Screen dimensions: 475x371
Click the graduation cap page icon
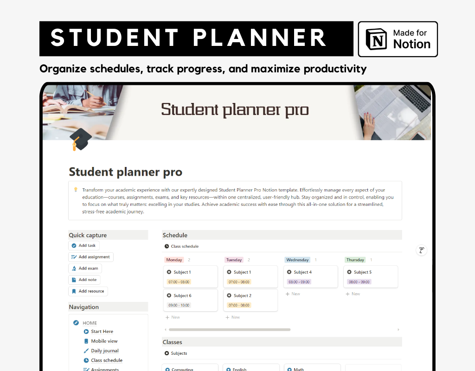click(80, 139)
